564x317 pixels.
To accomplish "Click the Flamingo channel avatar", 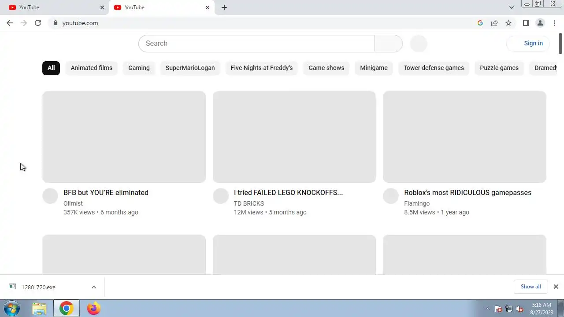I will (x=391, y=196).
